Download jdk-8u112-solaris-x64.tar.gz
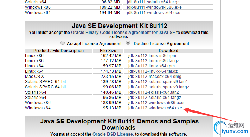Viewport: 250px width, 137px height. (x=155, y=98)
